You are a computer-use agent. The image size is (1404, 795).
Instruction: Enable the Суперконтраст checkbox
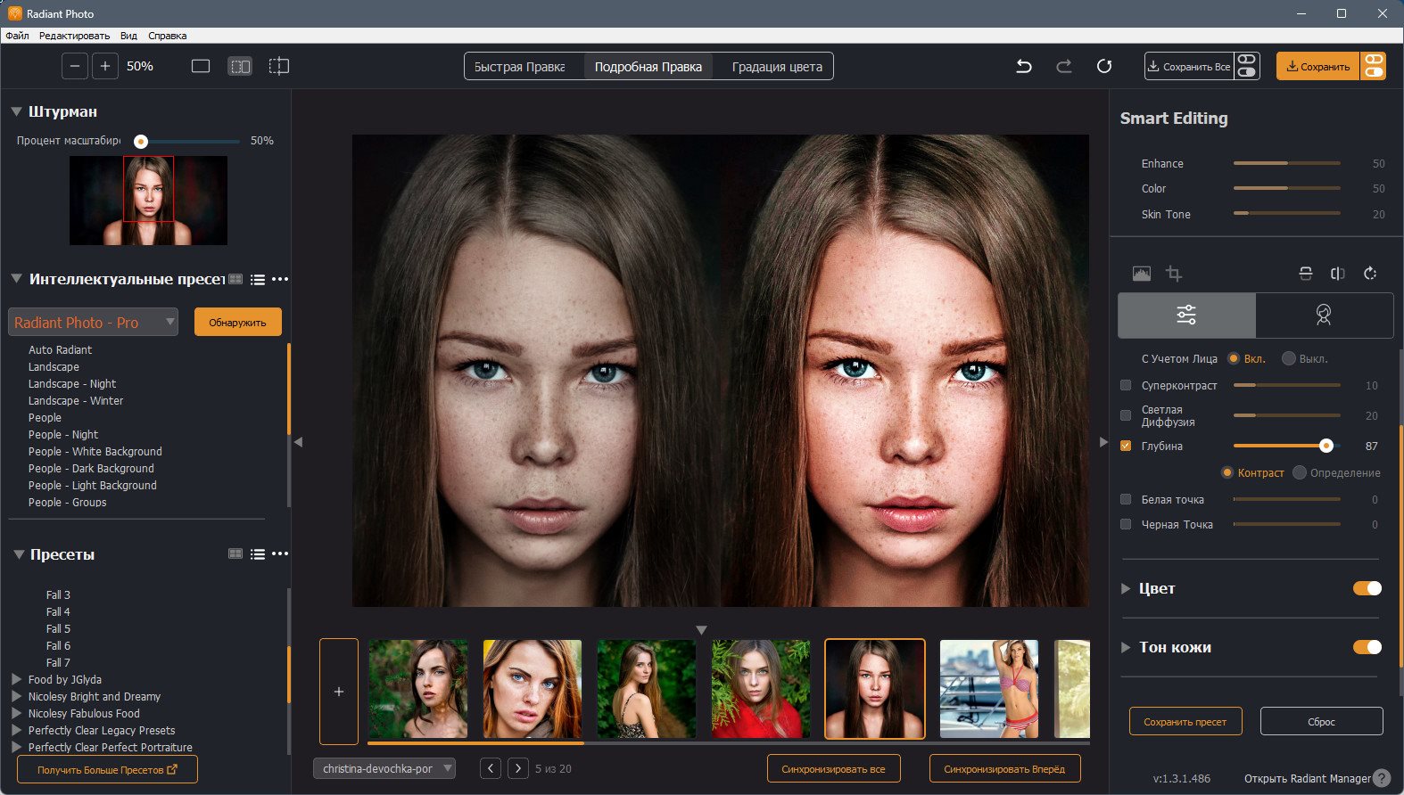[x=1126, y=385]
